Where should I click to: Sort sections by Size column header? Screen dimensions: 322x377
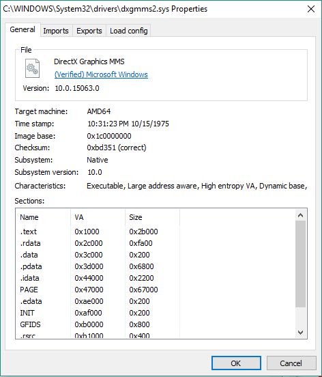point(153,217)
